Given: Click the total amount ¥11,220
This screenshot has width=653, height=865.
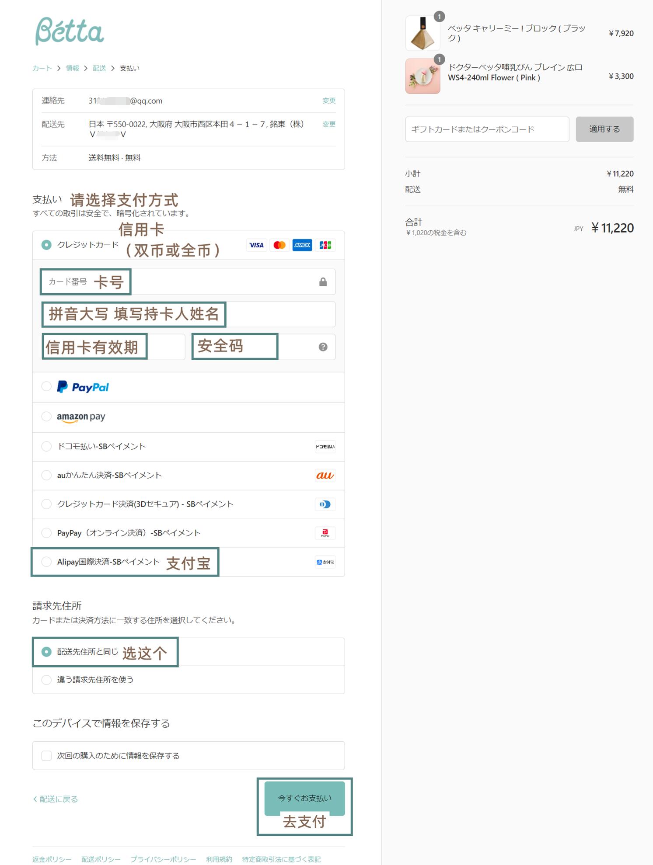Looking at the screenshot, I should click(612, 228).
